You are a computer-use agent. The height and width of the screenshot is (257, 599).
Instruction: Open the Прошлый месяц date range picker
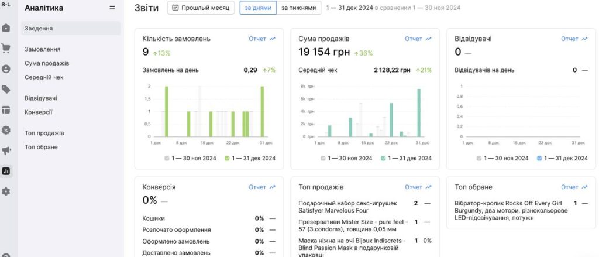(201, 8)
